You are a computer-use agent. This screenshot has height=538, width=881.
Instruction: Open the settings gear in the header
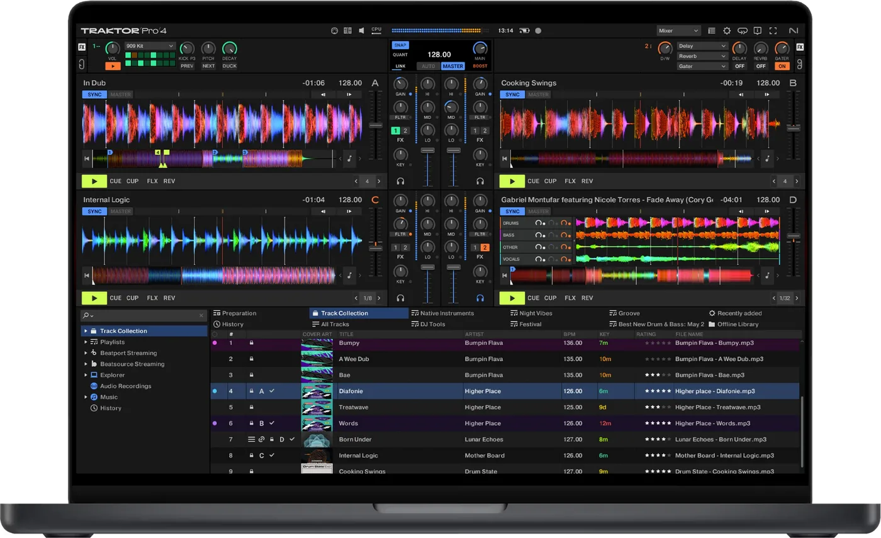click(x=727, y=30)
